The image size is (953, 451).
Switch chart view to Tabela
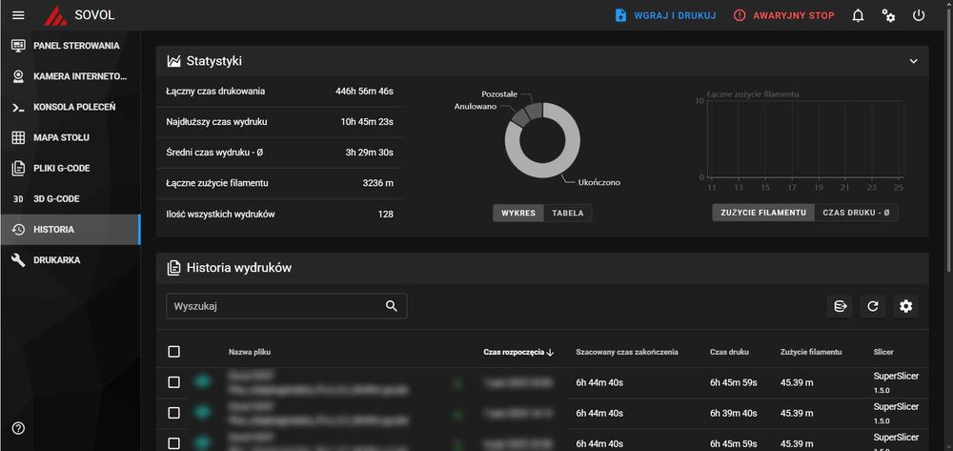coord(568,213)
